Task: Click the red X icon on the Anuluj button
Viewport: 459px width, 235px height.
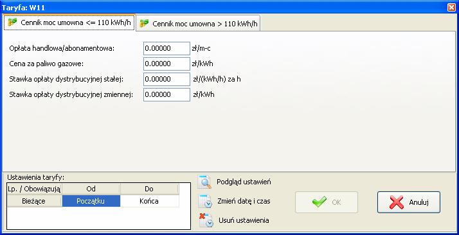Action: (397, 202)
